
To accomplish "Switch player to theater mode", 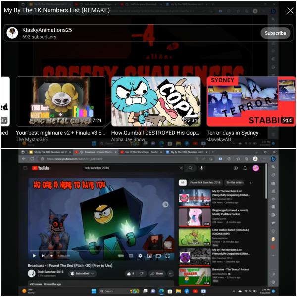I will pyautogui.click(x=158, y=256).
